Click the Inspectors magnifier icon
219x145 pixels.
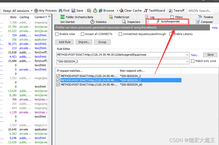pyautogui.click(x=124, y=22)
